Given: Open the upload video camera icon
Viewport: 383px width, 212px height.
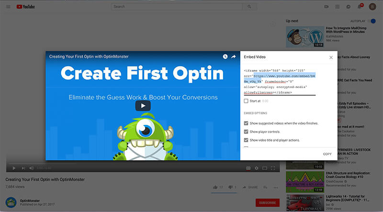Looking at the screenshot, I should pos(327,7).
